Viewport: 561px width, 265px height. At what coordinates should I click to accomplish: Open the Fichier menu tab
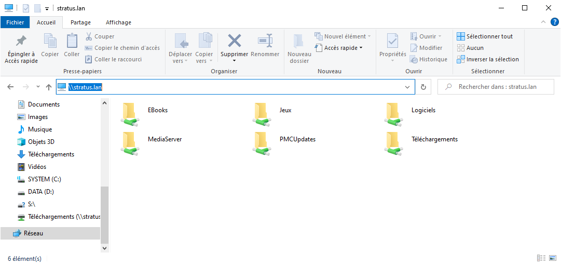coord(15,22)
